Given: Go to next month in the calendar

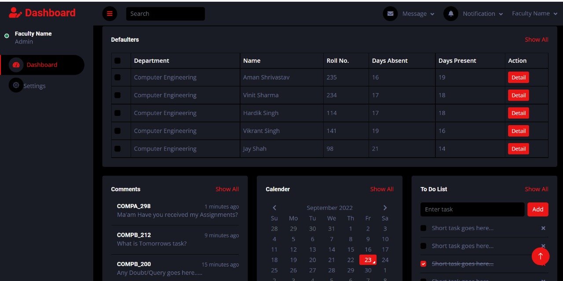Looking at the screenshot, I should click(385, 208).
